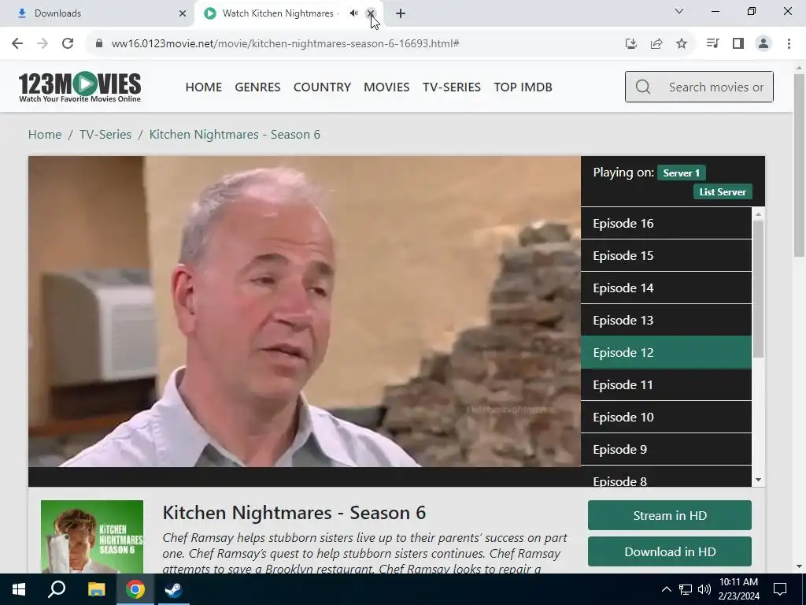Click the Home breadcrumb link
The height and width of the screenshot is (605, 806).
(x=45, y=134)
